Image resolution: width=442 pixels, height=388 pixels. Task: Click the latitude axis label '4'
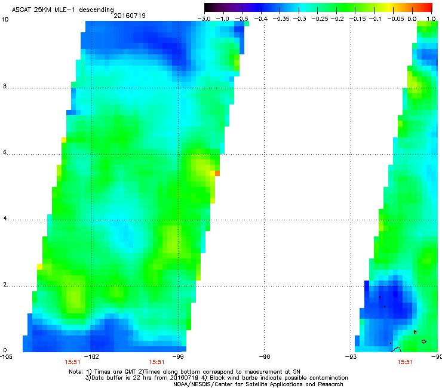point(5,218)
